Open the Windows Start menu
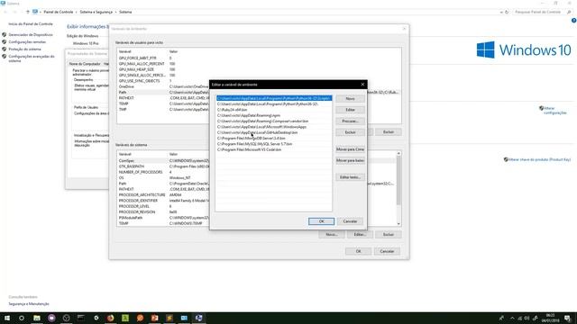 7,318
